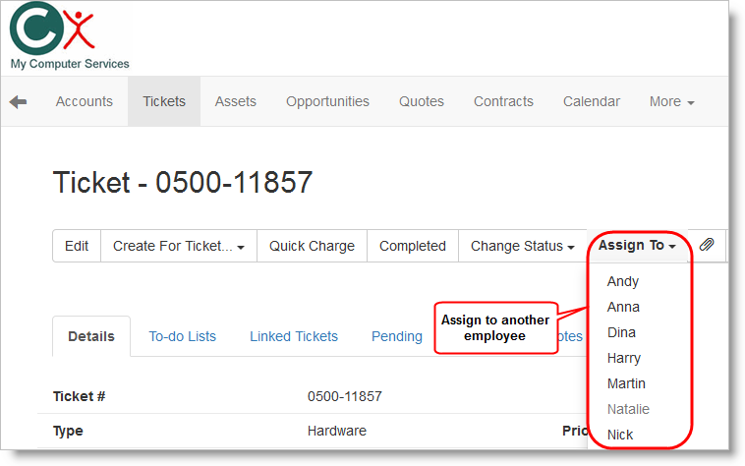Mark the ticket as Completed
This screenshot has width=745, height=466.
tap(413, 247)
